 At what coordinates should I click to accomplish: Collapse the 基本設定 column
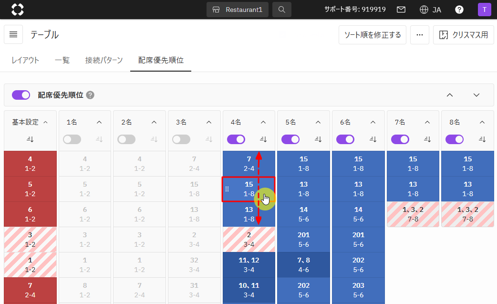45,122
